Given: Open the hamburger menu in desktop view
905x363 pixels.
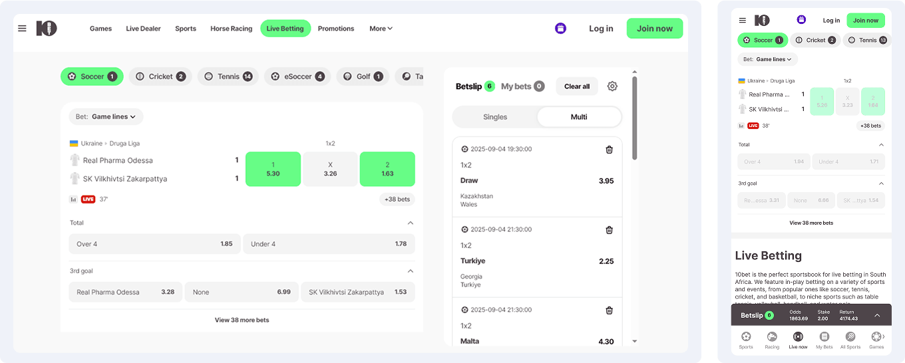Looking at the screenshot, I should [x=22, y=29].
